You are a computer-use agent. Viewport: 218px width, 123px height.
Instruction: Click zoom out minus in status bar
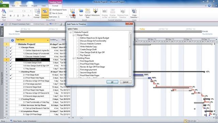pyautogui.click(x=198, y=121)
